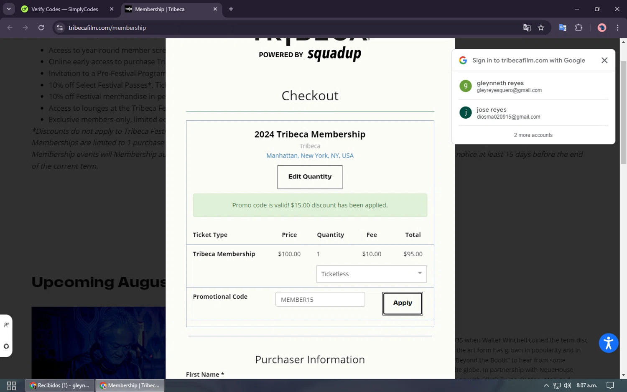Screen dimensions: 627x392
Task: Click the Edit Quantity button
Action: click(x=310, y=177)
